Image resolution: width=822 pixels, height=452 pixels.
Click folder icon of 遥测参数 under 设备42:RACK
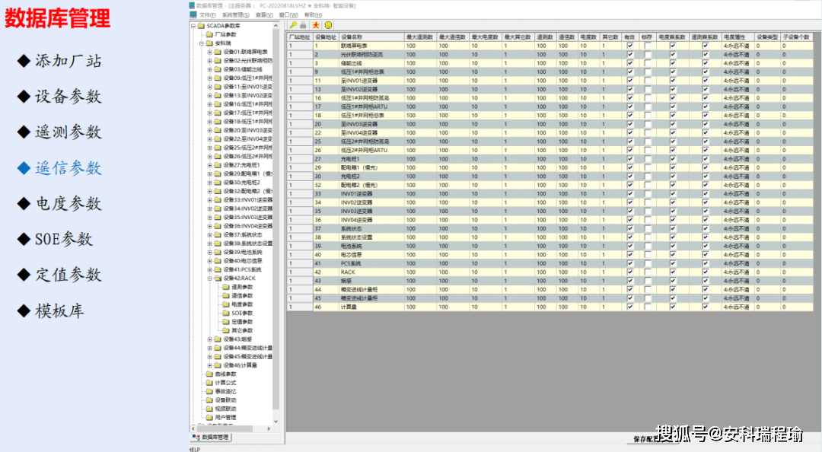pos(227,287)
